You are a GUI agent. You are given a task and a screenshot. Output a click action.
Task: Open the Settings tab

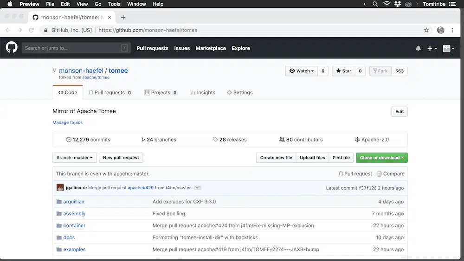pos(240,93)
